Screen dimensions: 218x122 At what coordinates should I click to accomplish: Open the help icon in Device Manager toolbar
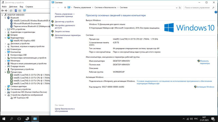click(16, 11)
